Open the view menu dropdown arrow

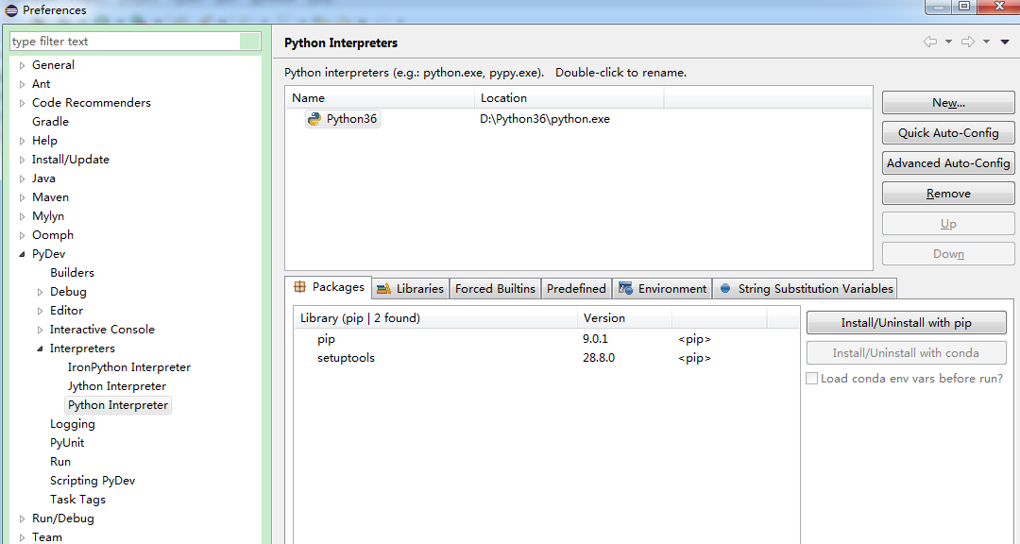point(1005,42)
